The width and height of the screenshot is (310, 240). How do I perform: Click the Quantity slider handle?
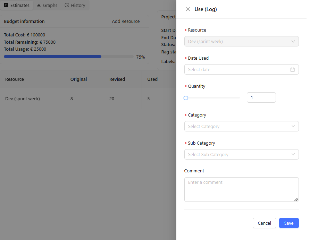coord(186,98)
